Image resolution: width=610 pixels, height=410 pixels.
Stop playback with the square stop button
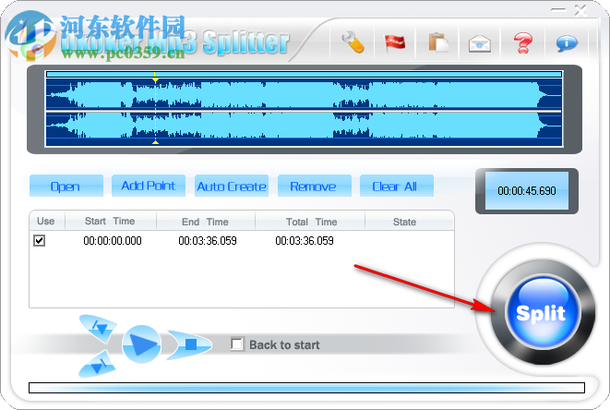[x=189, y=344]
